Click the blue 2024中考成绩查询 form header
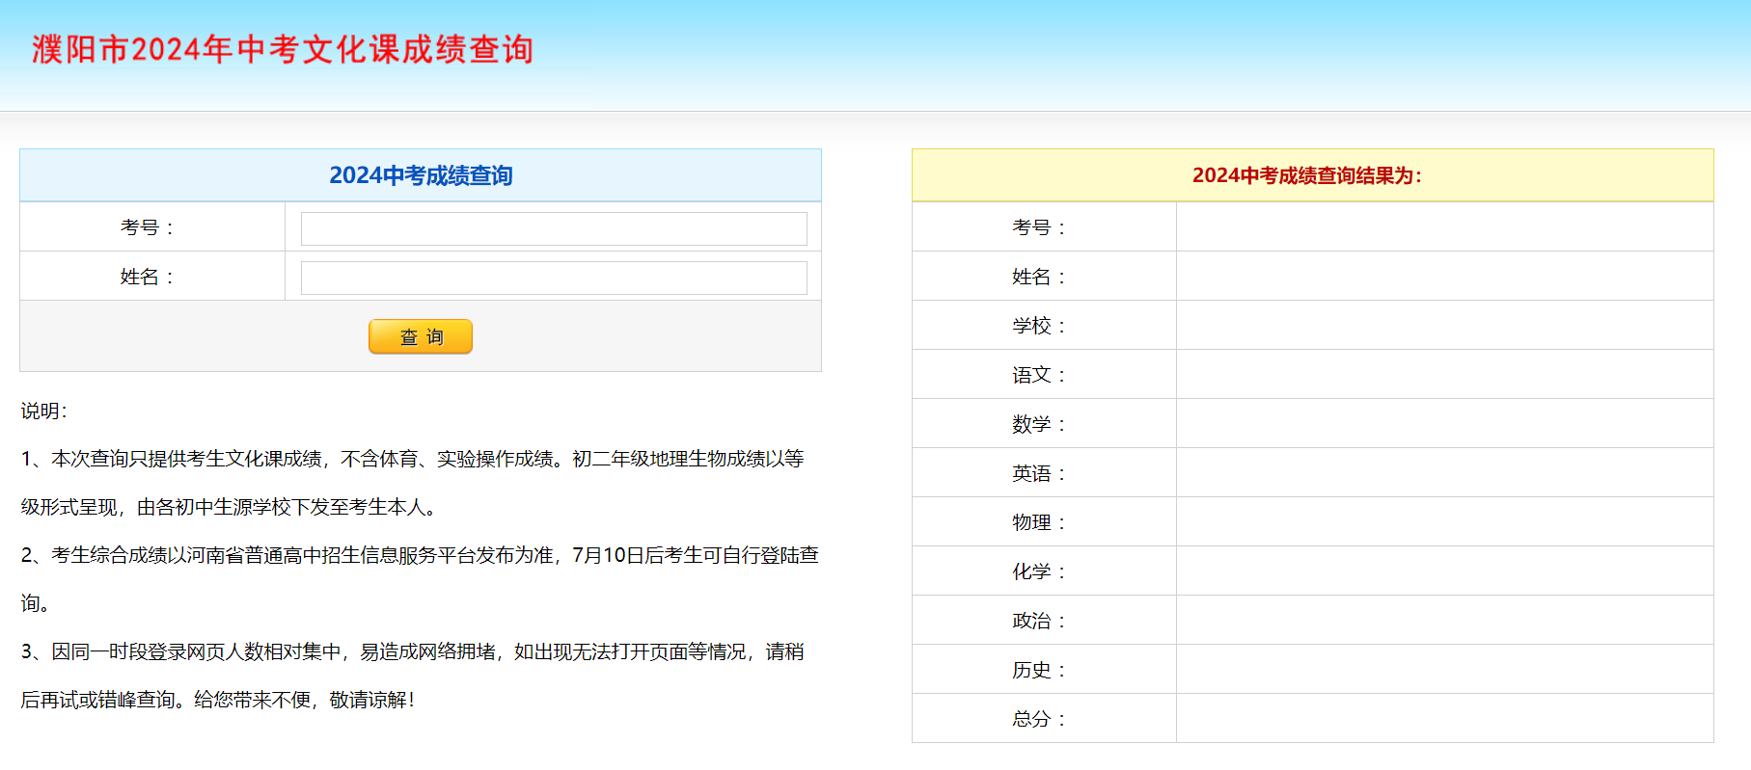 coord(421,175)
